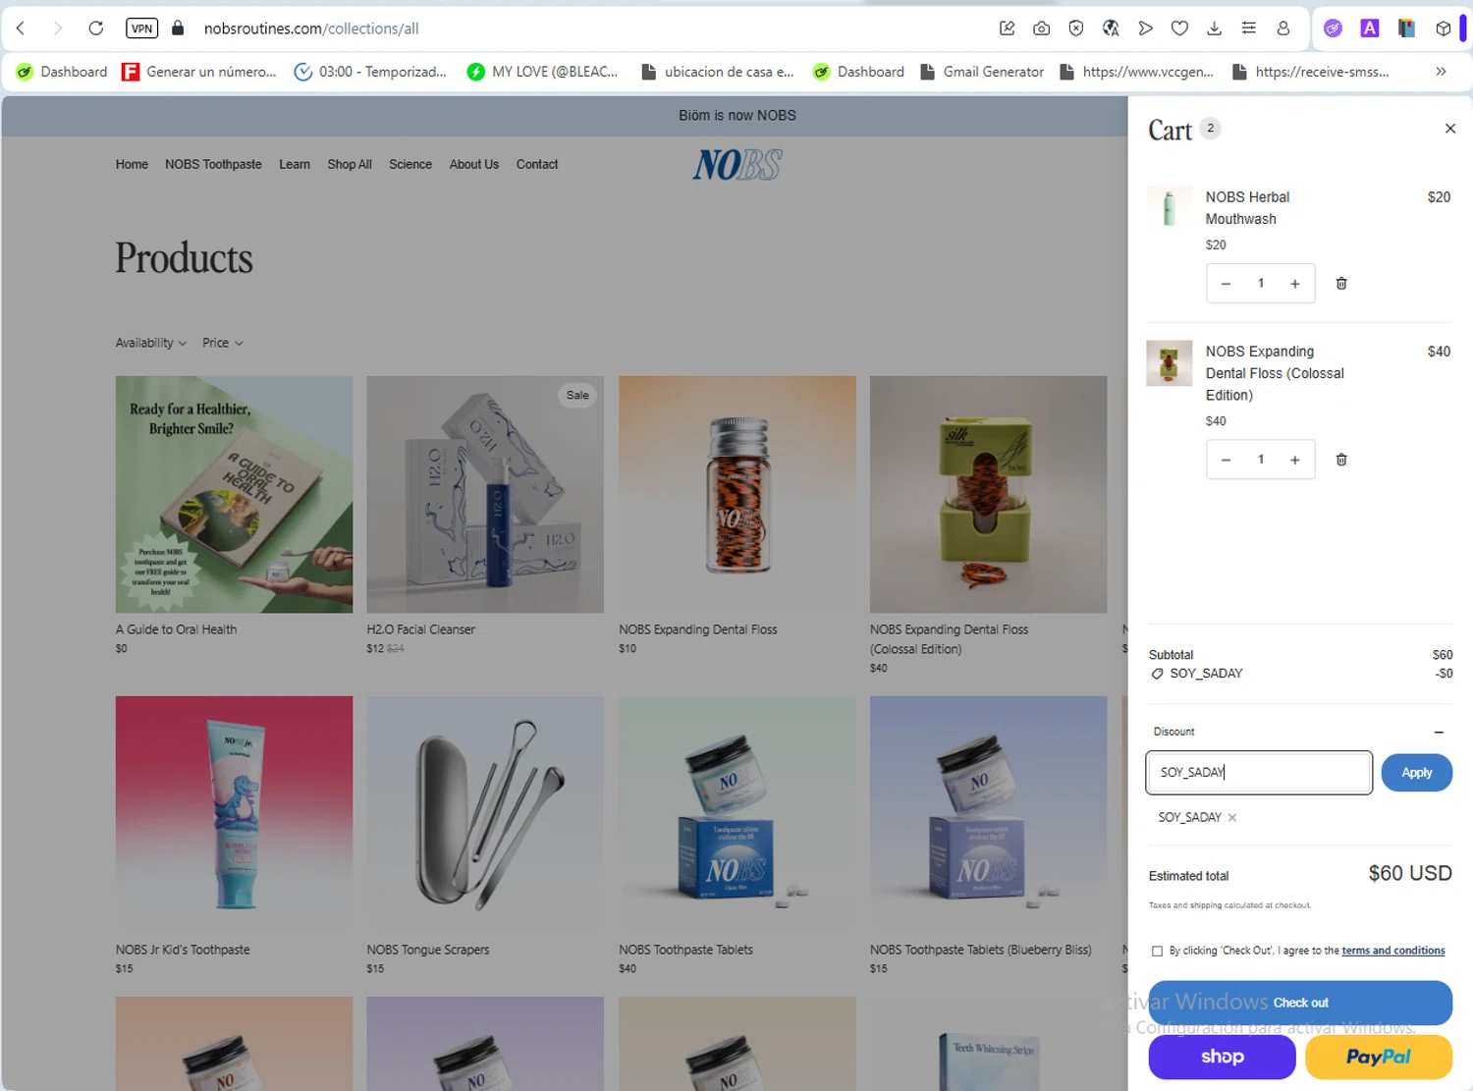
Task: Open the About Us menu item
Action: click(x=474, y=164)
